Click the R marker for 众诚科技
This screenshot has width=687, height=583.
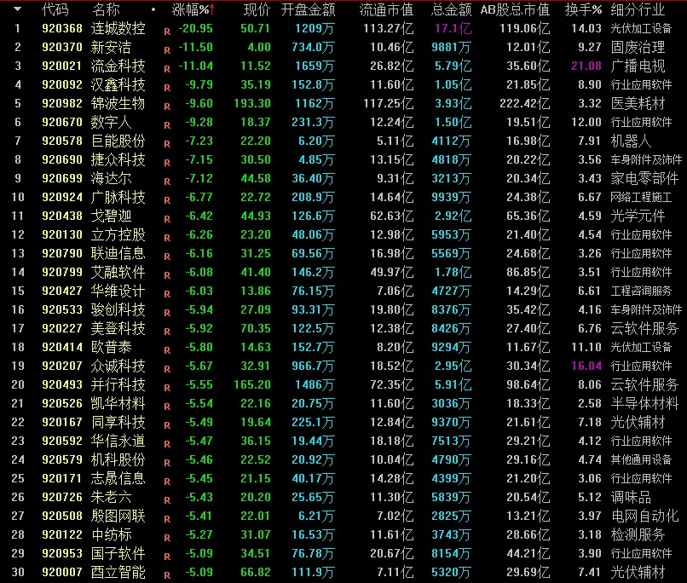(x=167, y=369)
